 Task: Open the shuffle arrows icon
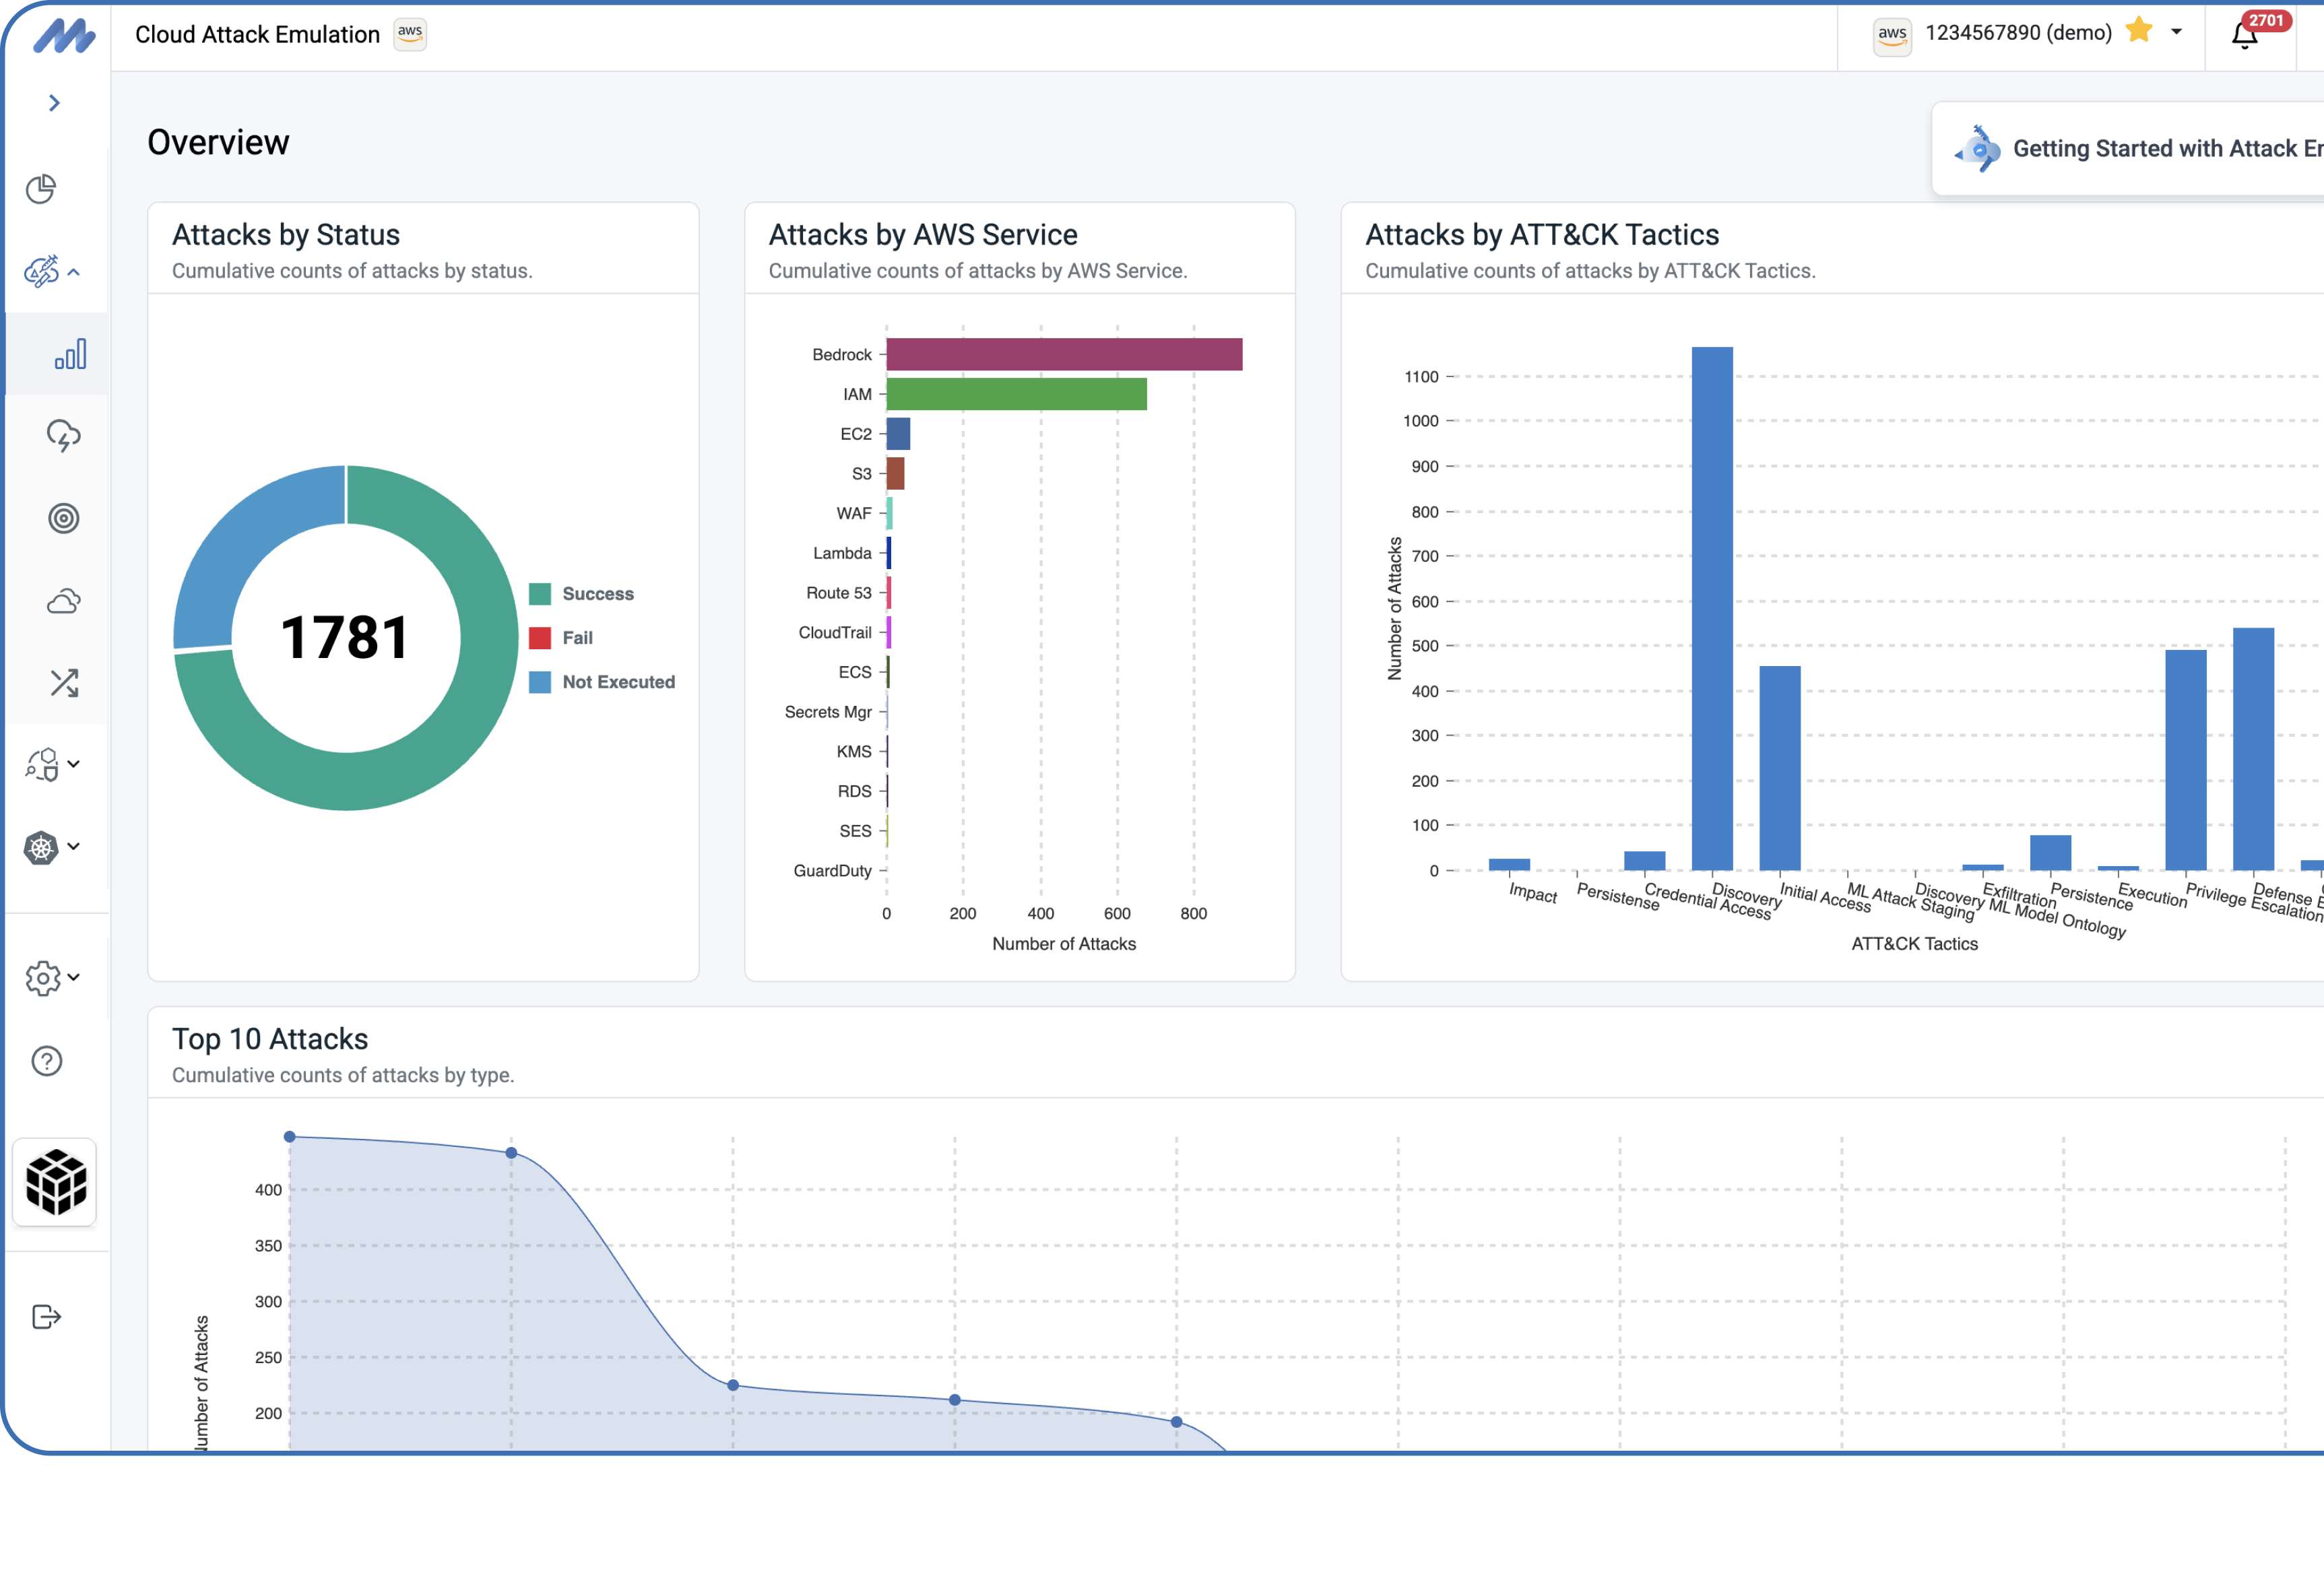[63, 683]
